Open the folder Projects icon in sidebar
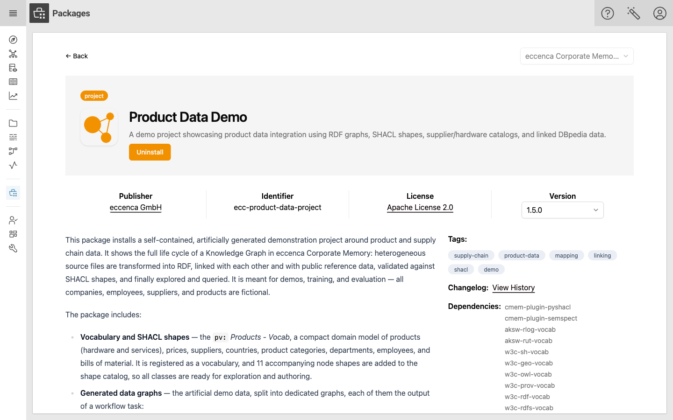This screenshot has height=420, width=673. click(x=13, y=123)
